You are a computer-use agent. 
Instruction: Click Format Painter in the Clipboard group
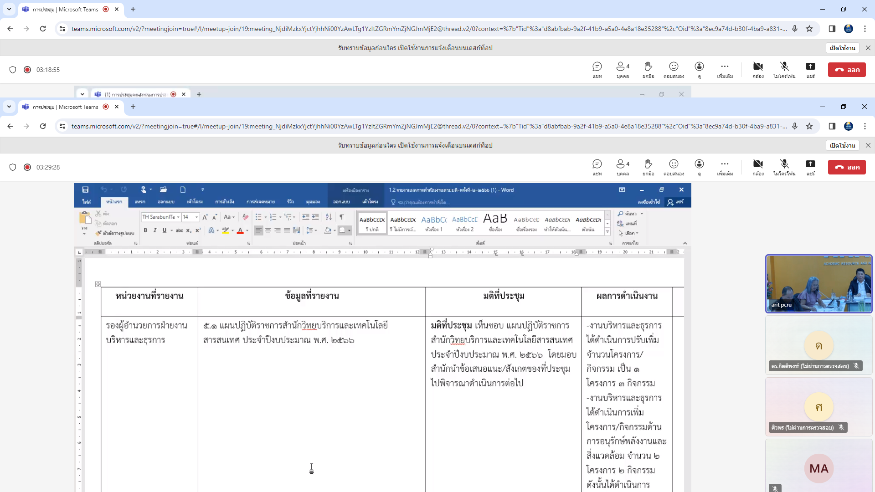[115, 233]
